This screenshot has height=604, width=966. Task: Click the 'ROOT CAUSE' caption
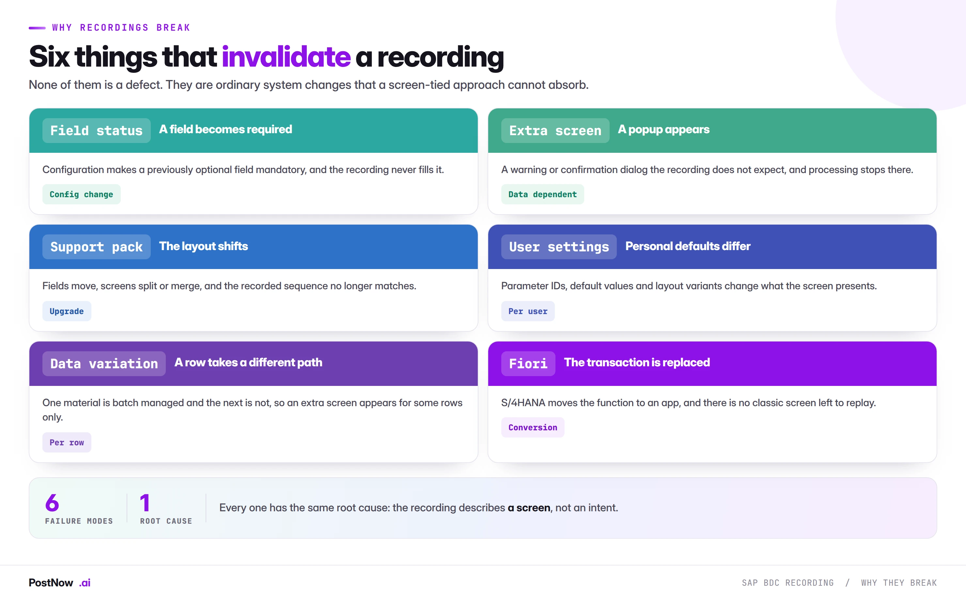[166, 521]
